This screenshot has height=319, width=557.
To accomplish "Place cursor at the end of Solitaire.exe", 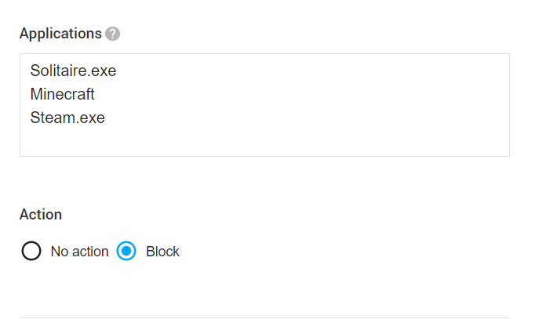I will point(117,71).
